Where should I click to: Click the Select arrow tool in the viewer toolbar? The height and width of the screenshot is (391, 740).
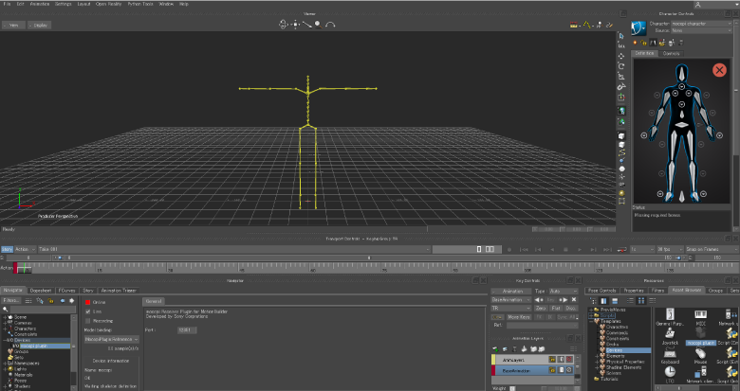tap(621, 34)
